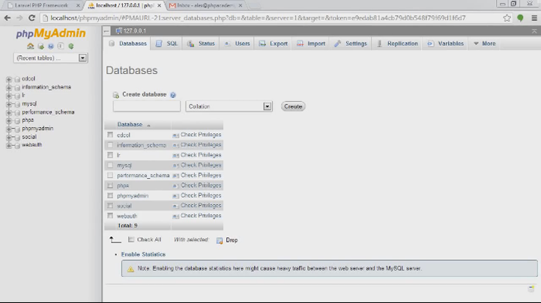541x303 pixels.
Task: Open the Status tab
Action: point(201,43)
